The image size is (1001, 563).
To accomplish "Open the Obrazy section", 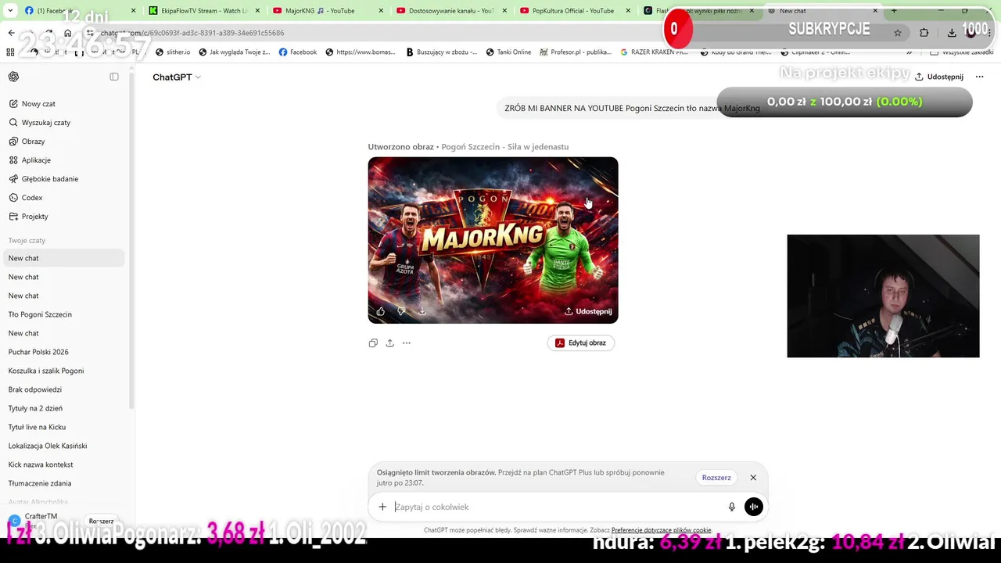I will 65,141.
